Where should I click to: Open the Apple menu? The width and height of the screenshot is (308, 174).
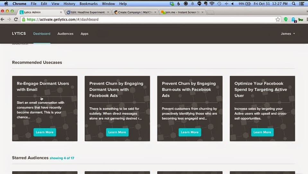[x=6, y=4]
